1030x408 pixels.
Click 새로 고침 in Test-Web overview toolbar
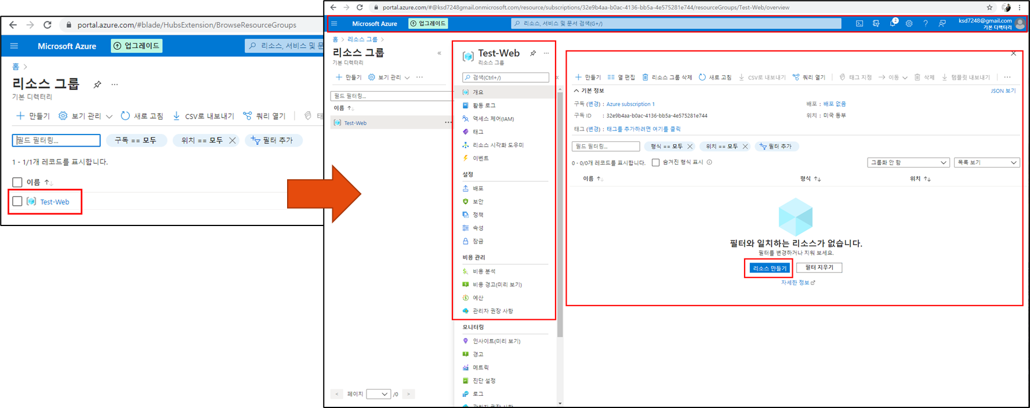click(715, 77)
